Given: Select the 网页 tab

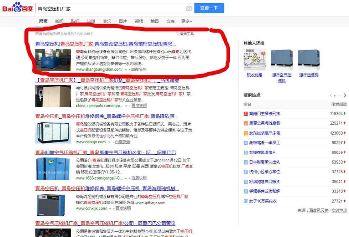Looking at the screenshot, I should (43, 21).
